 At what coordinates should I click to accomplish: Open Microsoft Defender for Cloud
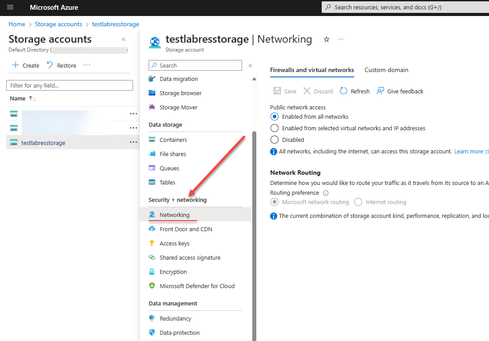coord(197,286)
